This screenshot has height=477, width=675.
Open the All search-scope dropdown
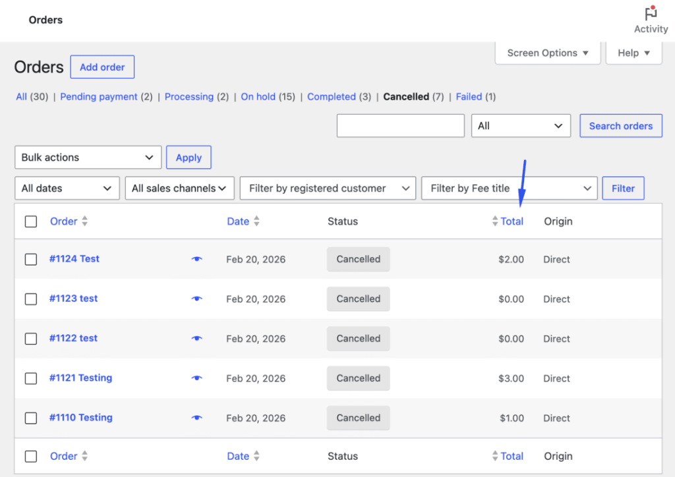tap(521, 126)
